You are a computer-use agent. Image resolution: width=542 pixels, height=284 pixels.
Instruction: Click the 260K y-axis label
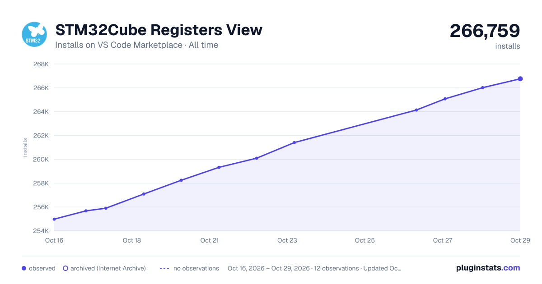point(41,160)
